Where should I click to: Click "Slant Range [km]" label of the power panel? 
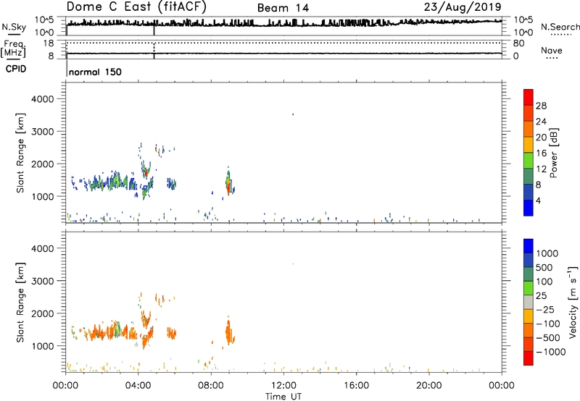[x=20, y=153]
